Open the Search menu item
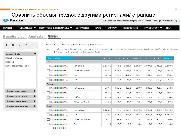Image resolution: width=181 pixels, height=136 pixels. click(7, 28)
